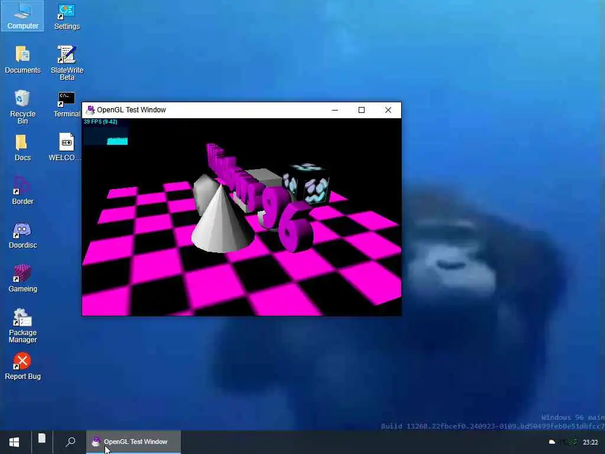605x454 pixels.
Task: Open the Computer desktop icon
Action: click(x=22, y=16)
